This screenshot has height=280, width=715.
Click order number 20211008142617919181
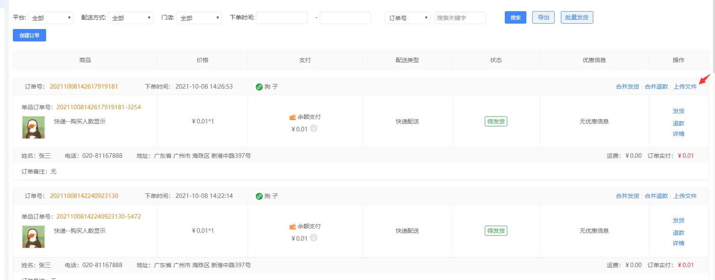click(84, 87)
